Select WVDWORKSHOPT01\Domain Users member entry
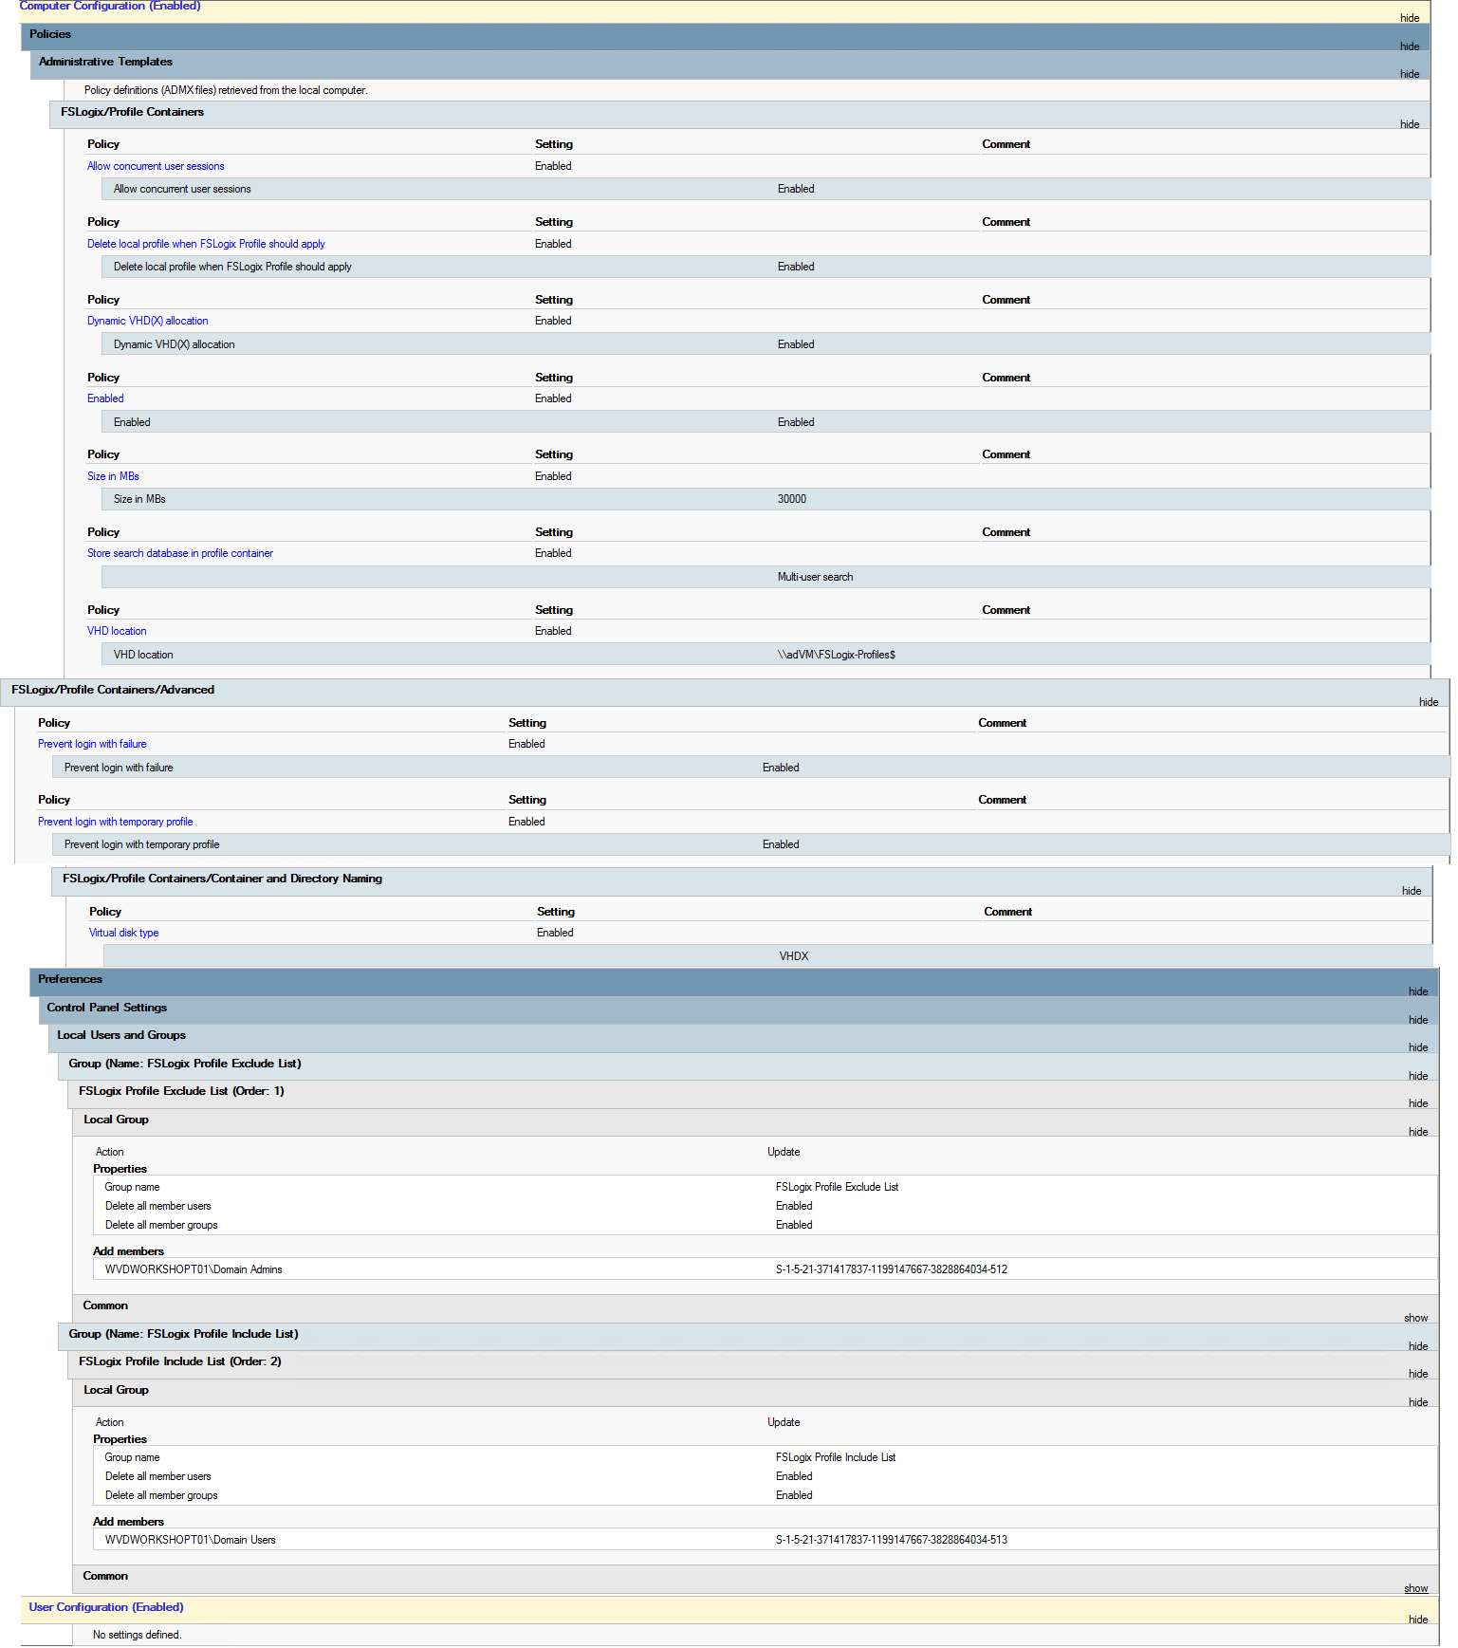Screen dimensions: 1458x1648 coord(190,1540)
